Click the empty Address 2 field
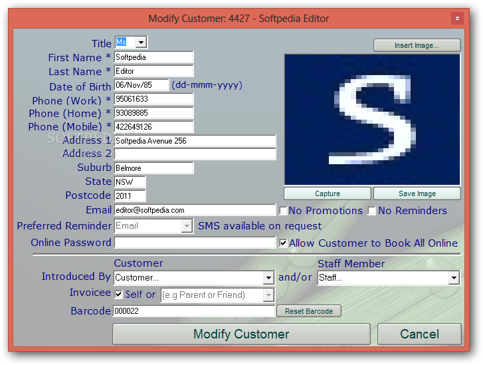This screenshot has height=365, width=483. point(195,154)
